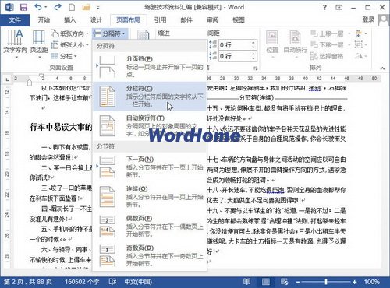The image size is (390, 288).
Task: Click 选择窗格 selection pane button
Action: (x=327, y=56)
